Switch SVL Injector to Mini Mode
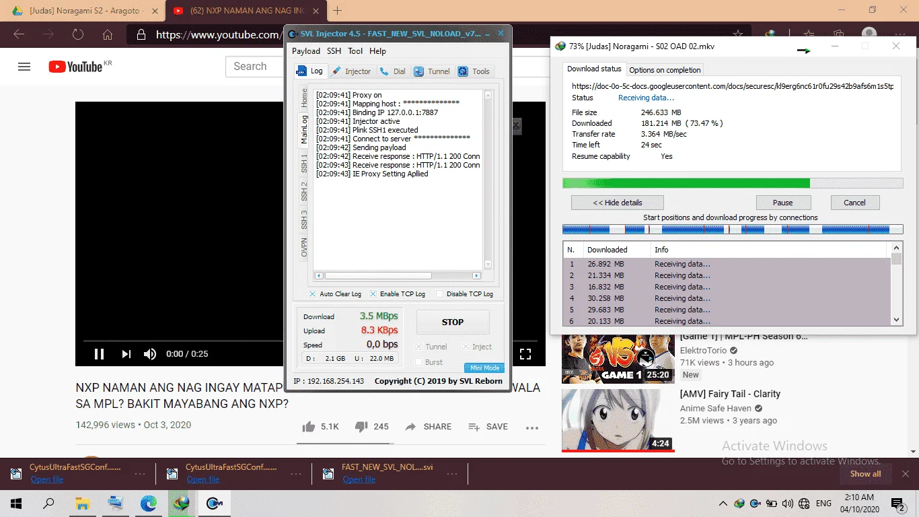The image size is (919, 517). 484,368
